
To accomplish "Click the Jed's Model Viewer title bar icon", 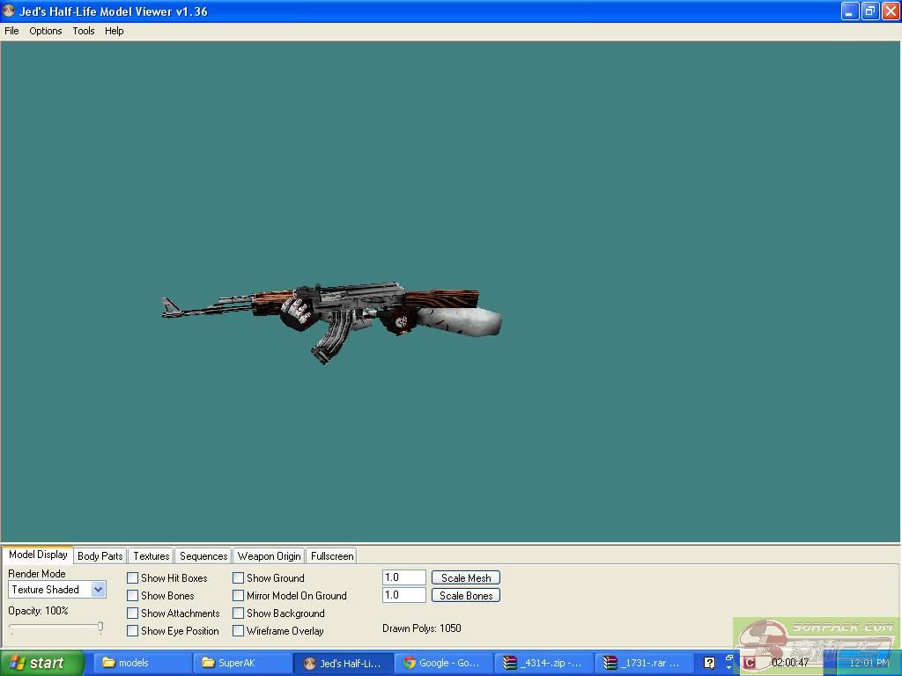I will (x=9, y=11).
